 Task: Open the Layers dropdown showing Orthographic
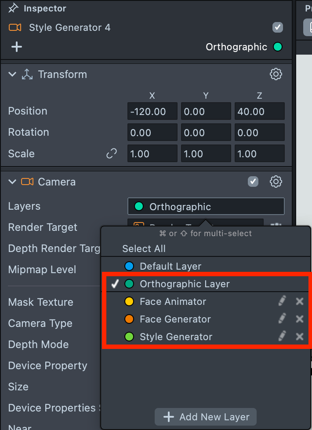click(x=206, y=207)
